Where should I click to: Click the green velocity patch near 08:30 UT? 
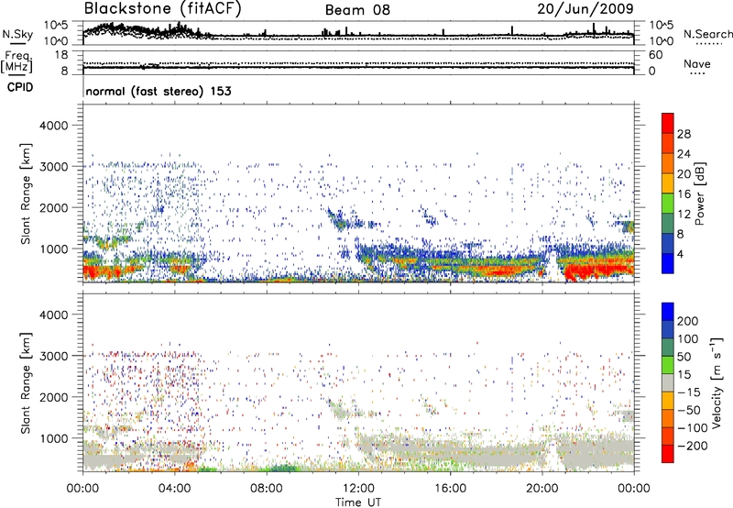pyautogui.click(x=282, y=469)
